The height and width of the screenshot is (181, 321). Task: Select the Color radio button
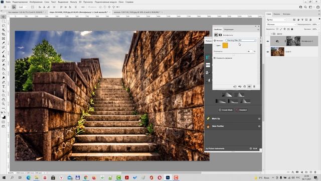tap(215, 46)
